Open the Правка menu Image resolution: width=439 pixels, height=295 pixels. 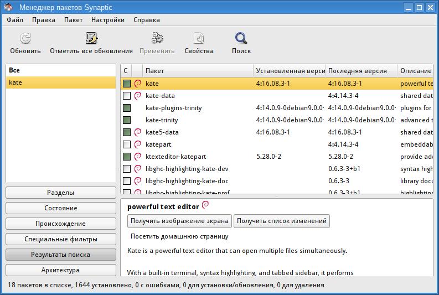43,20
